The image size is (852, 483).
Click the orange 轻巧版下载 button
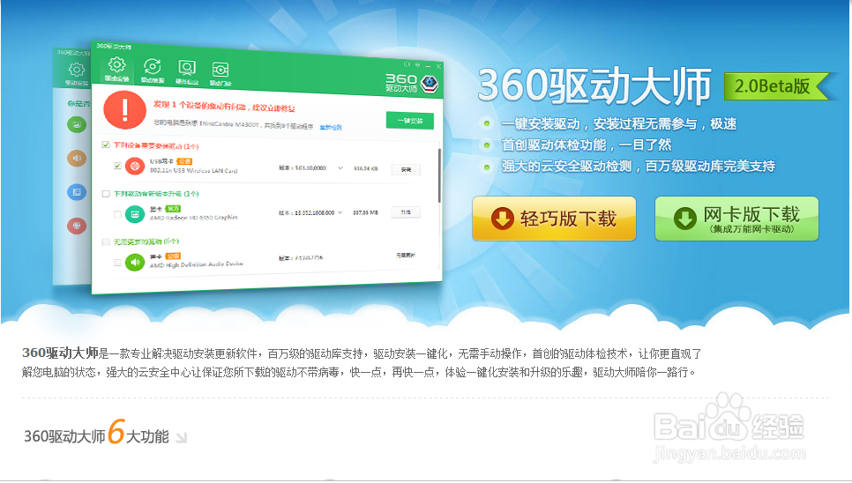pos(554,219)
